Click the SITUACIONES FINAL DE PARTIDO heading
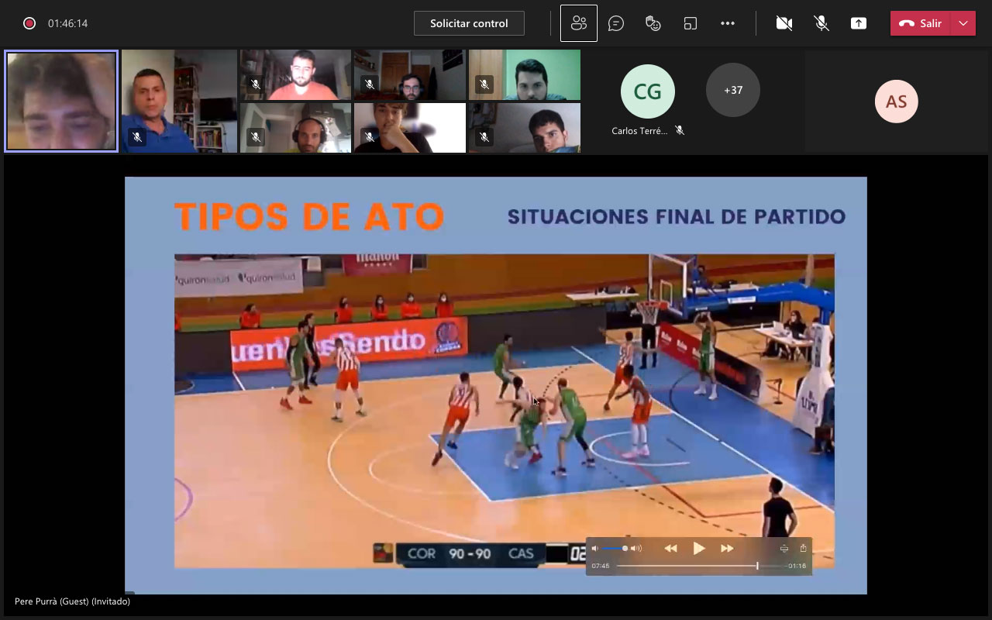 point(677,216)
